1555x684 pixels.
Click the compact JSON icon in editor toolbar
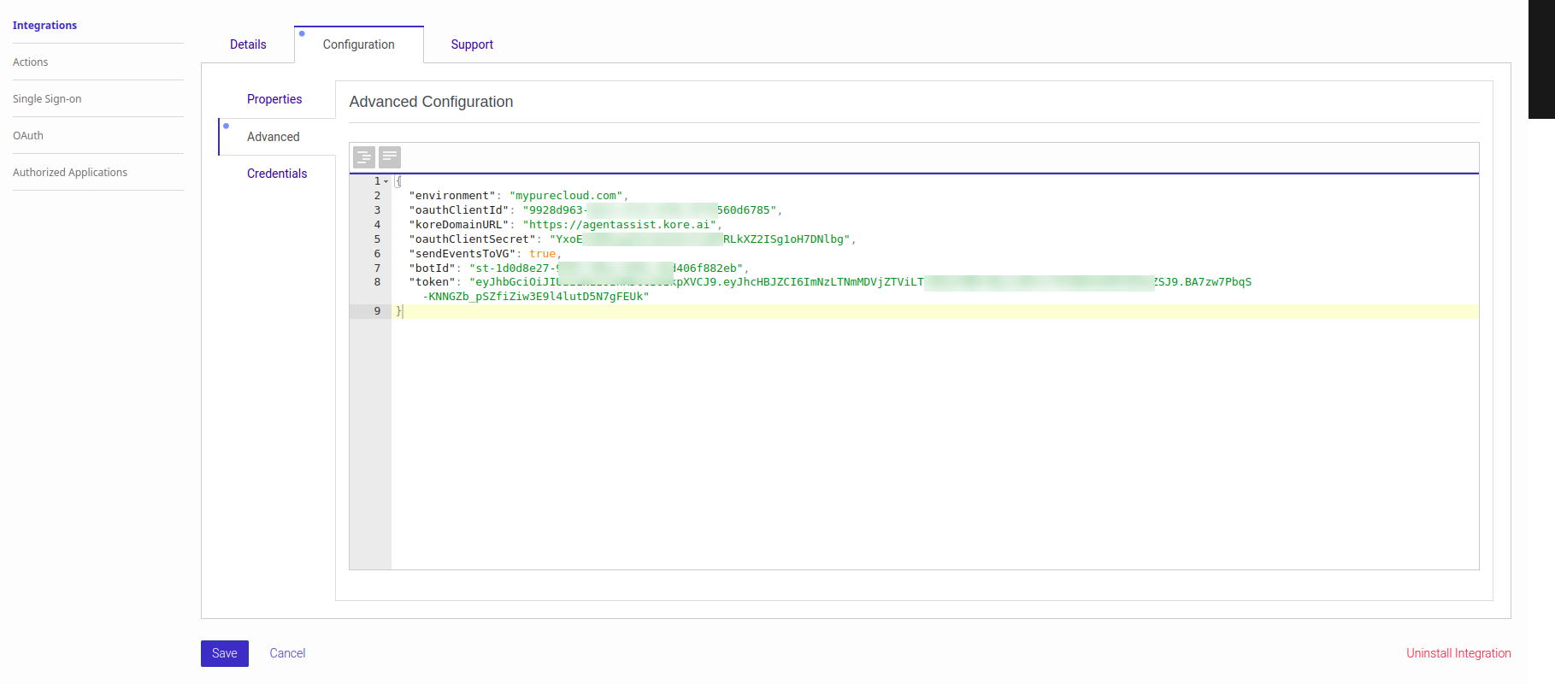tap(390, 156)
